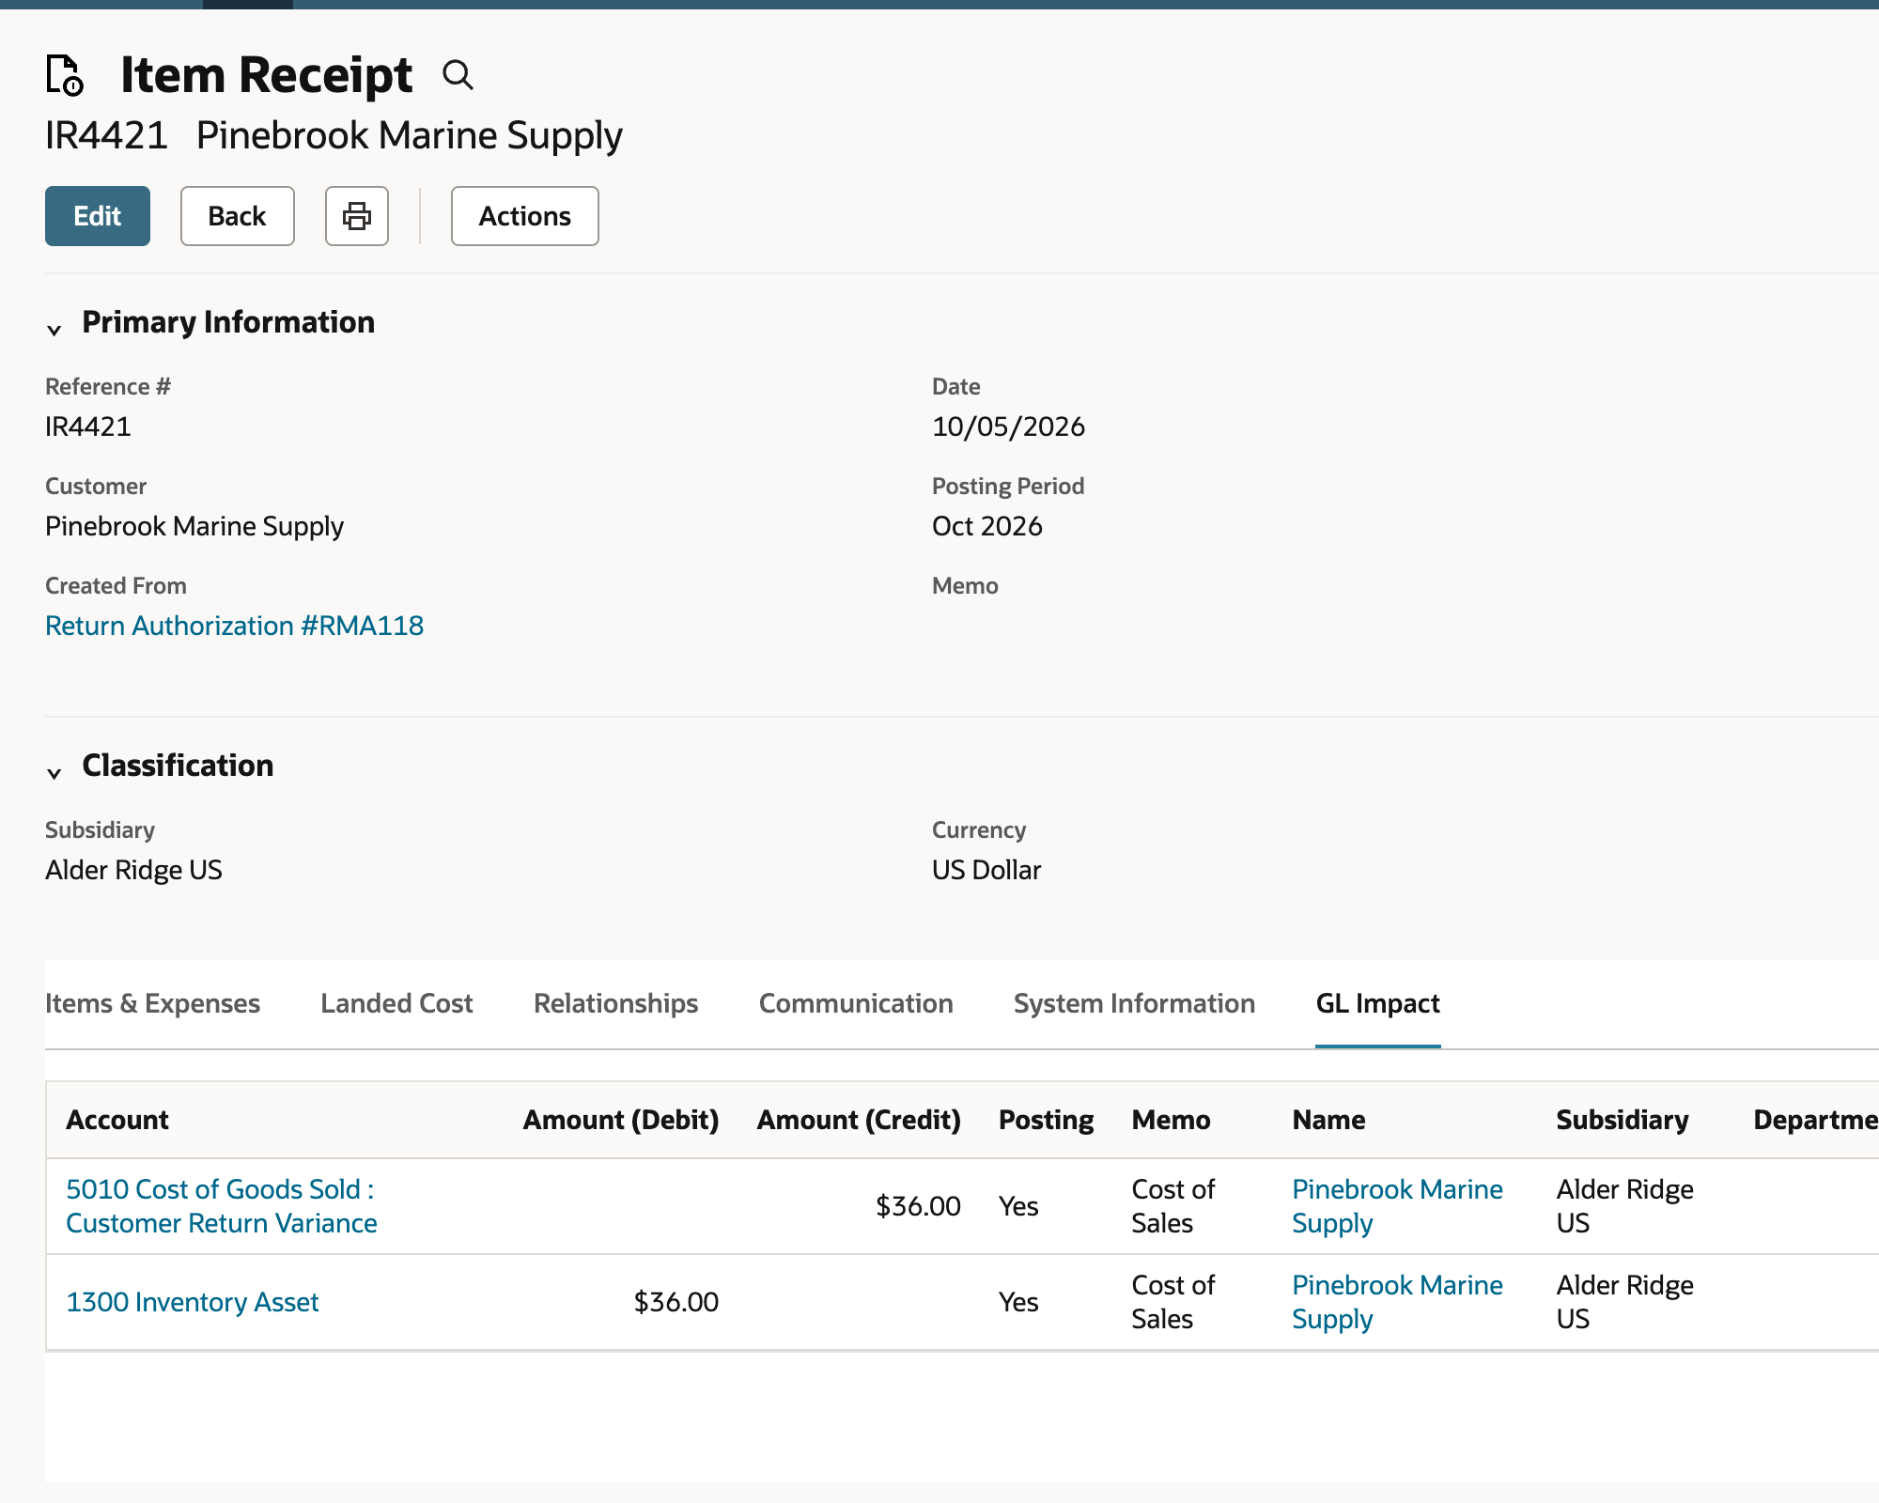Viewport: 1879px width, 1503px height.
Task: Open the 1300 Inventory Asset account link
Action: pos(193,1302)
